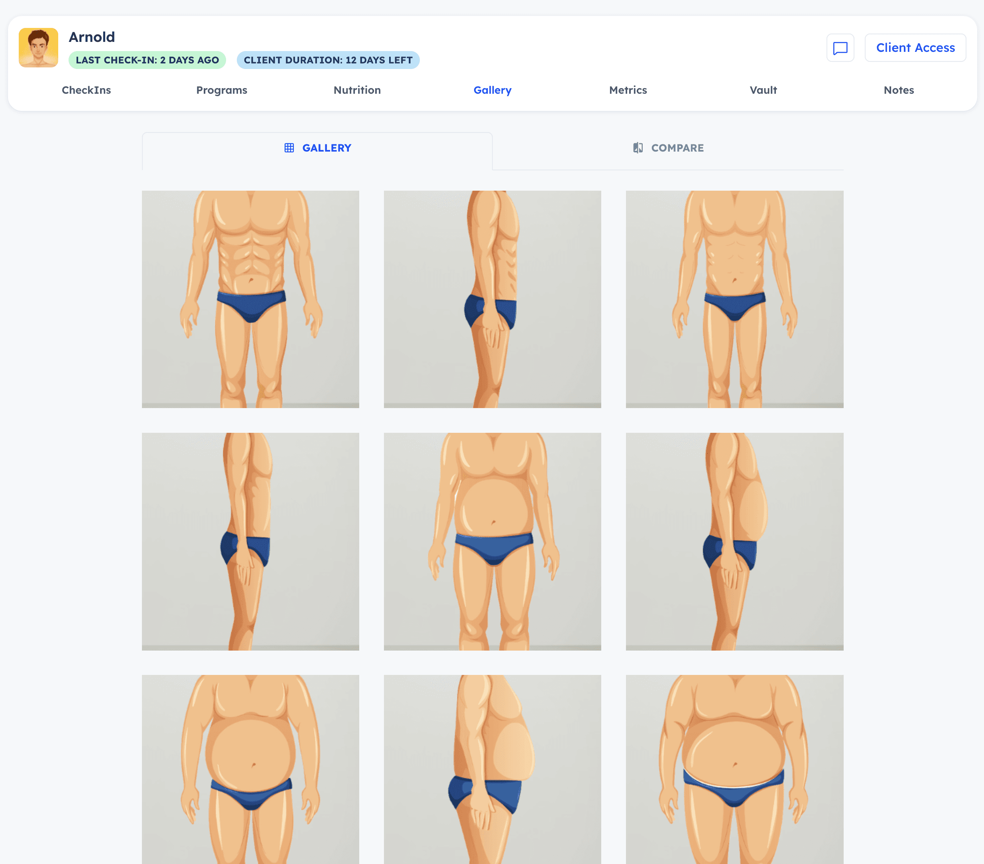Open the top-right front-view photo
This screenshot has height=864, width=984.
[734, 299]
